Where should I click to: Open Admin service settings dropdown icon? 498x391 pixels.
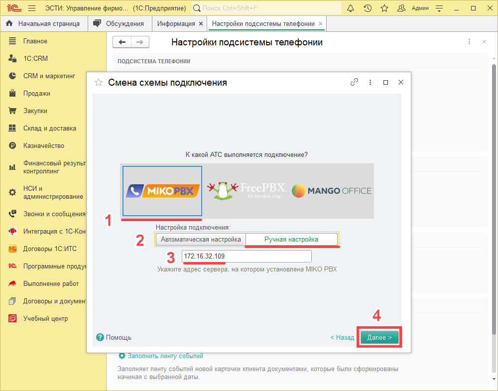(439, 8)
